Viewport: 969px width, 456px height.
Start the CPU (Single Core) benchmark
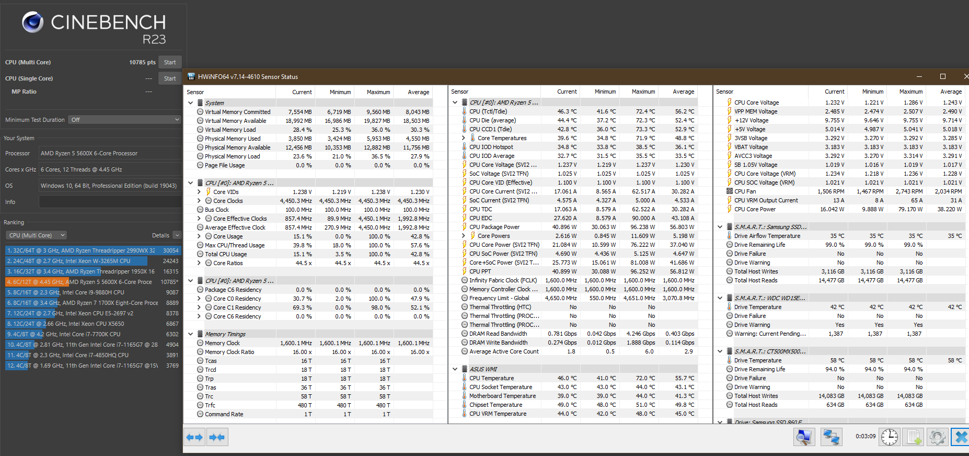(170, 78)
